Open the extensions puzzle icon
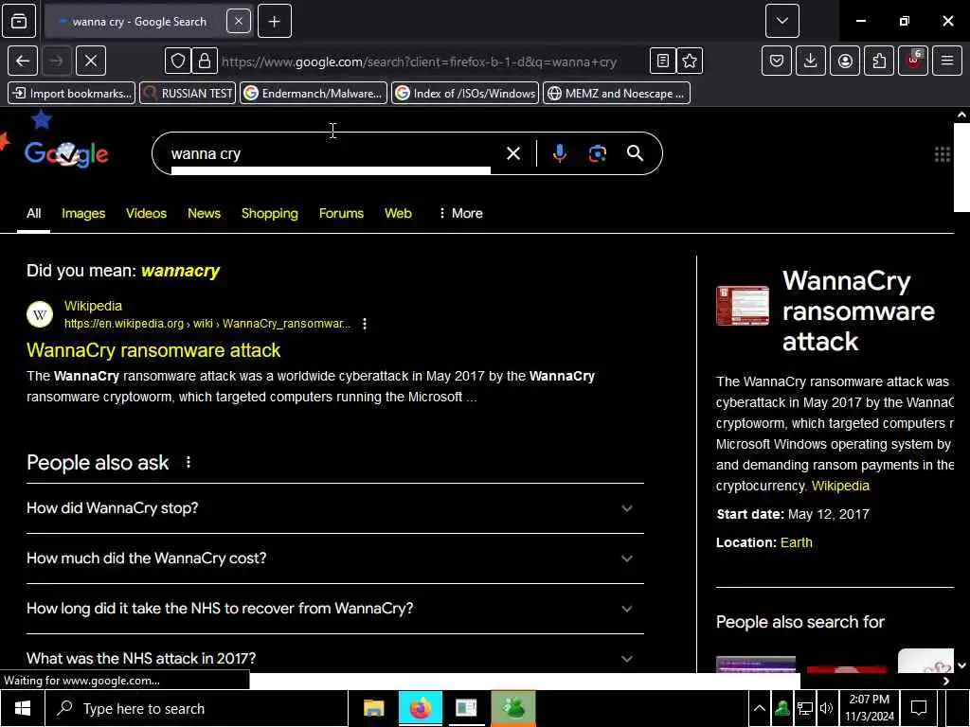Image resolution: width=970 pixels, height=727 pixels. pos(879,61)
